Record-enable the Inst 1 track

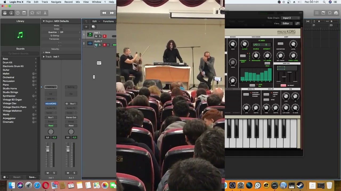coord(104,36)
